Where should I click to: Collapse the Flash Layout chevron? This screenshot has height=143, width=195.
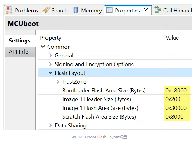pyautogui.click(x=50, y=73)
